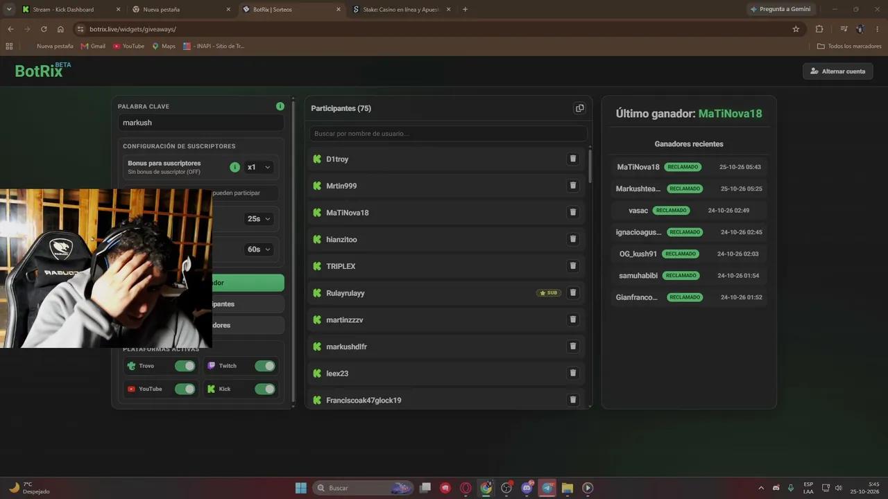Remove Franciscoak47glock19 with trash icon
This screenshot has height=499, width=888.
click(x=573, y=400)
